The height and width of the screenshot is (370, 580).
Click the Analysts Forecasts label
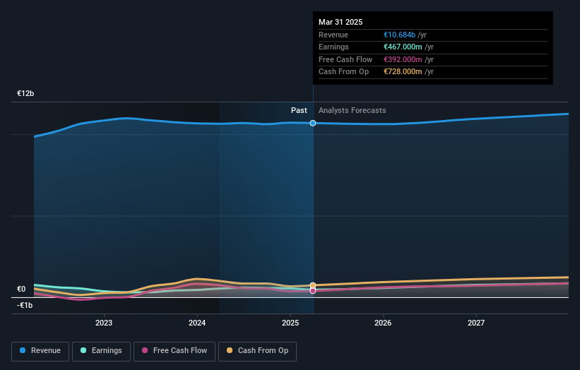352,110
